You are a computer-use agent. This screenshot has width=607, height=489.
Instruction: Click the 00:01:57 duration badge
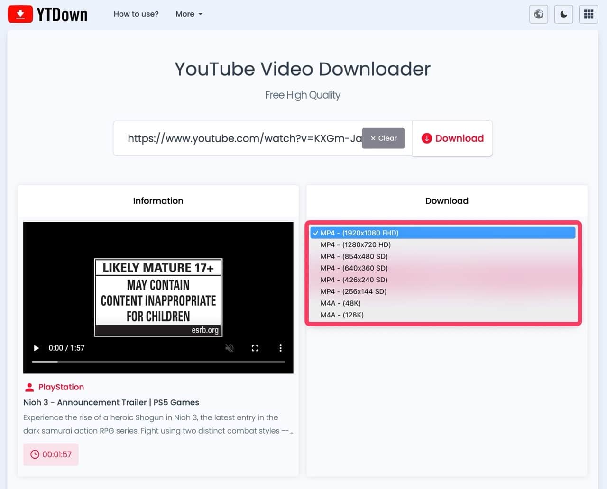51,454
